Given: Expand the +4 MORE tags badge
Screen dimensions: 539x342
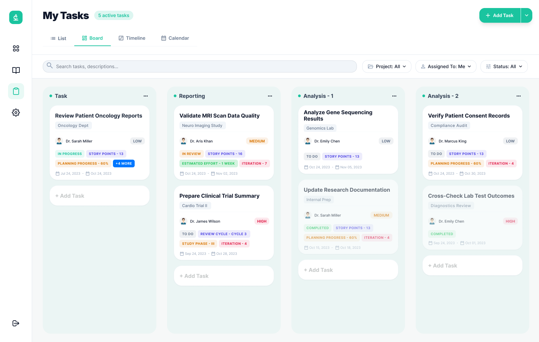Looking at the screenshot, I should click(x=124, y=164).
